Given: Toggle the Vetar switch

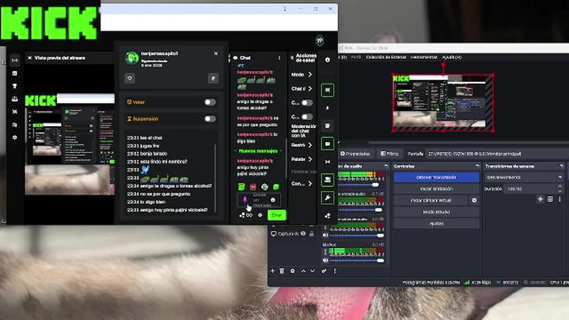Looking at the screenshot, I should [210, 102].
